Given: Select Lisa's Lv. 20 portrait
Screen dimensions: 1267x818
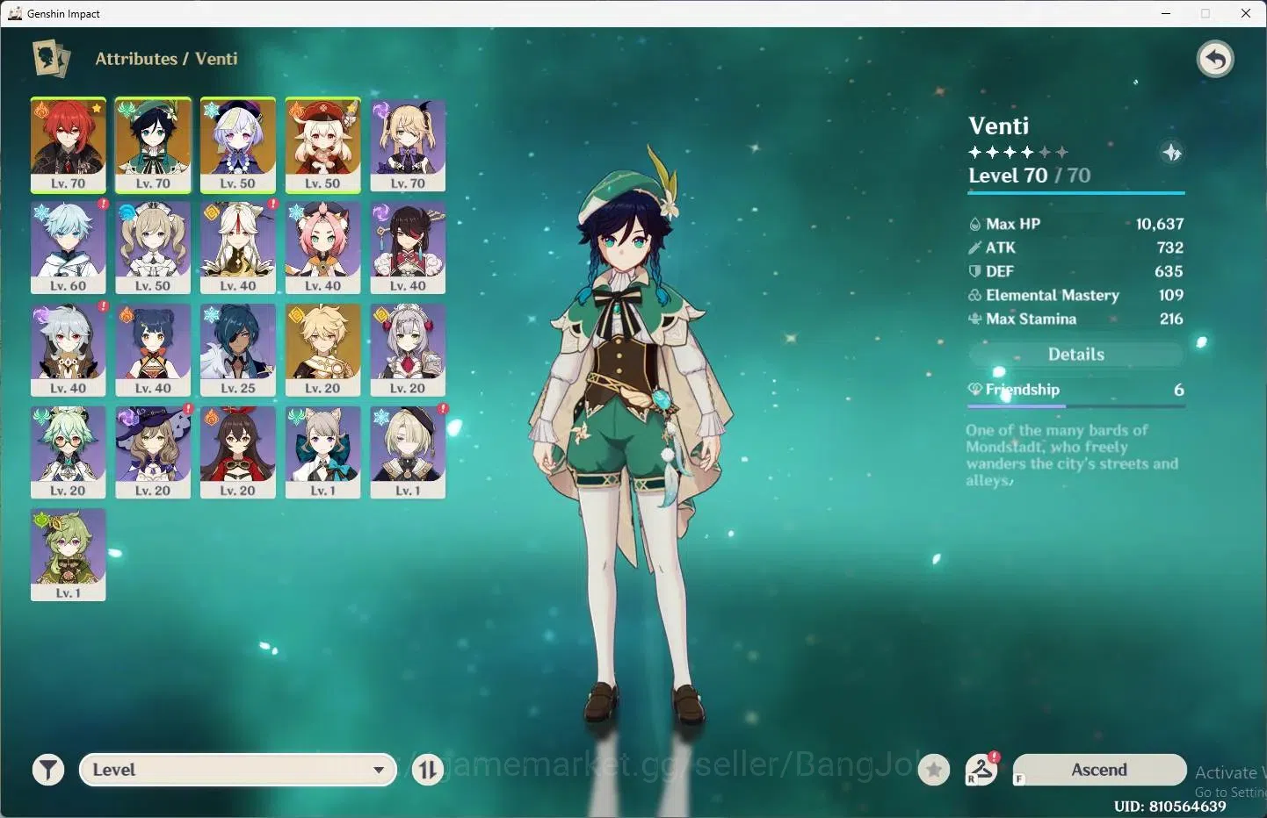Looking at the screenshot, I should [153, 452].
